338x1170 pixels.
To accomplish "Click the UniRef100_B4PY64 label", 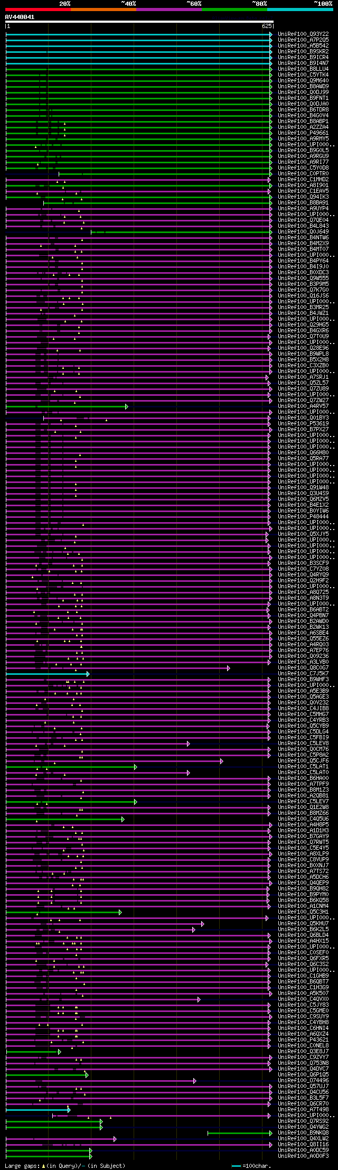I will pos(303,261).
